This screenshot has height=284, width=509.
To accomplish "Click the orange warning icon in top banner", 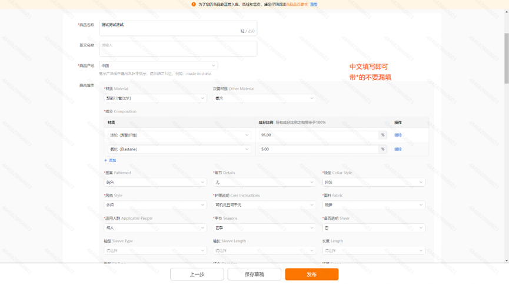I will point(194,4).
